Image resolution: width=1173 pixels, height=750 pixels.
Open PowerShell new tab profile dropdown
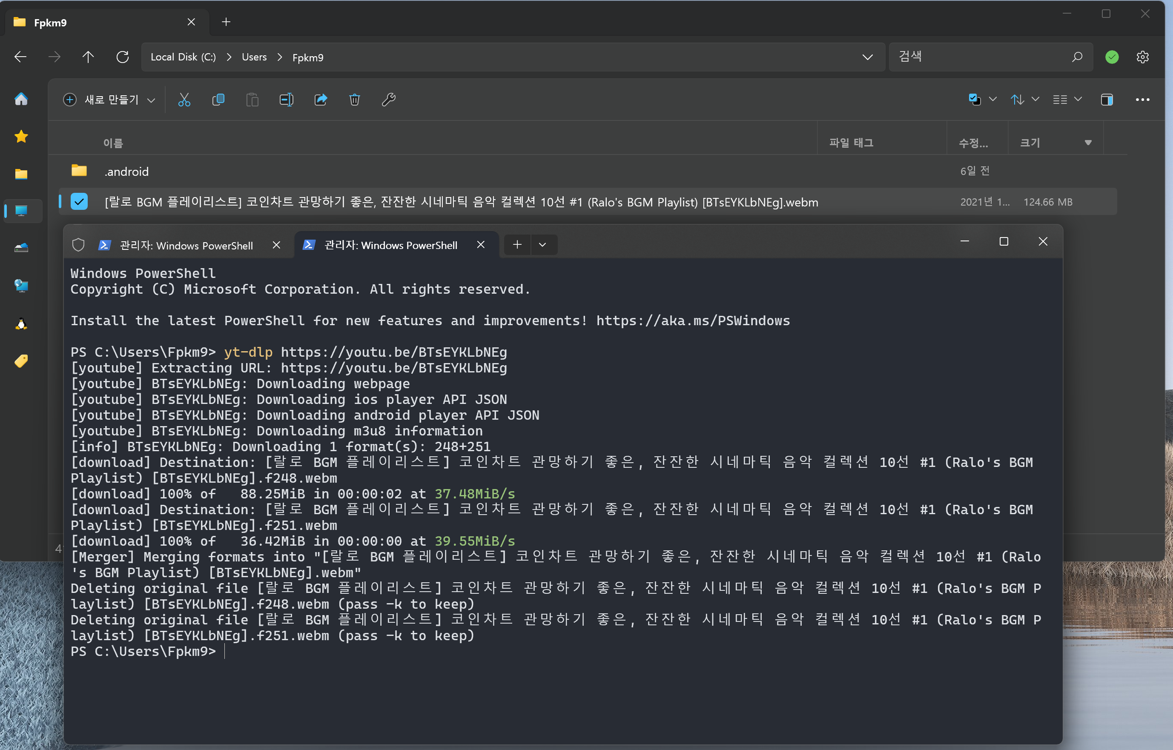pyautogui.click(x=542, y=244)
